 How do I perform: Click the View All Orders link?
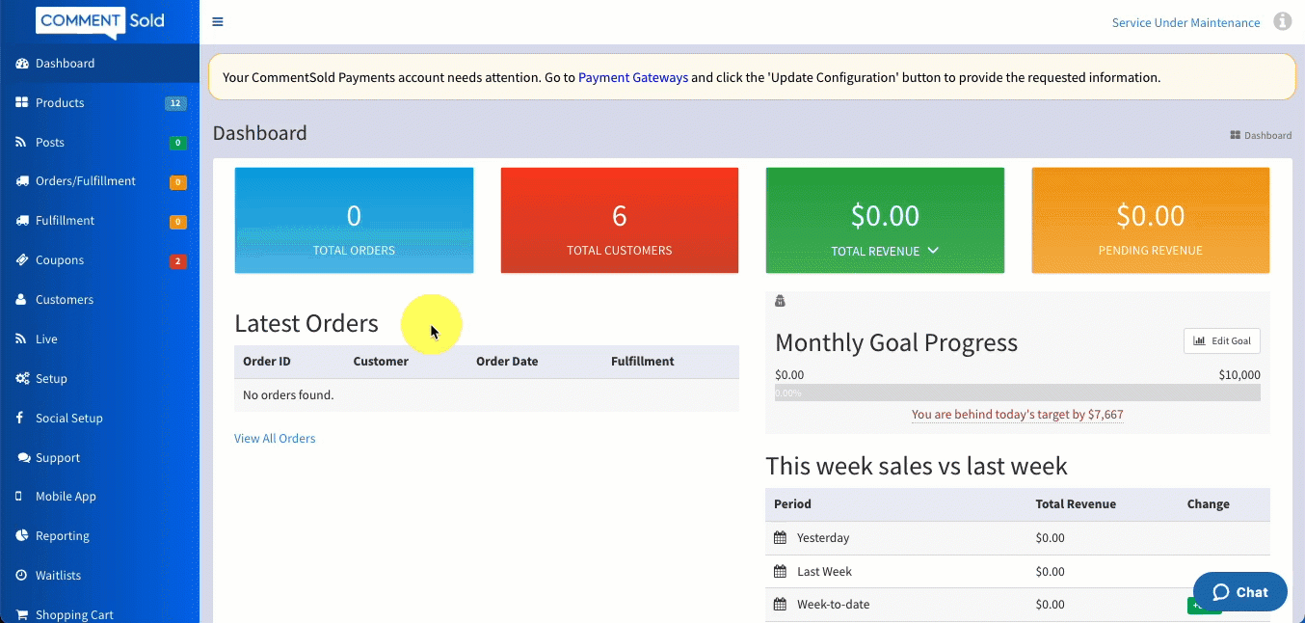(x=275, y=439)
